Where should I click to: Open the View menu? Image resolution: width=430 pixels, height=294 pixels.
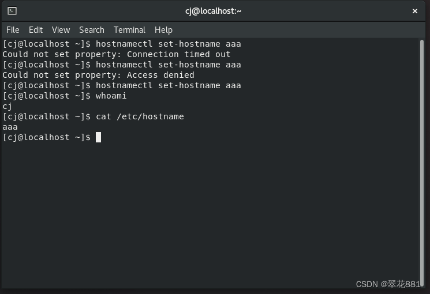[61, 30]
